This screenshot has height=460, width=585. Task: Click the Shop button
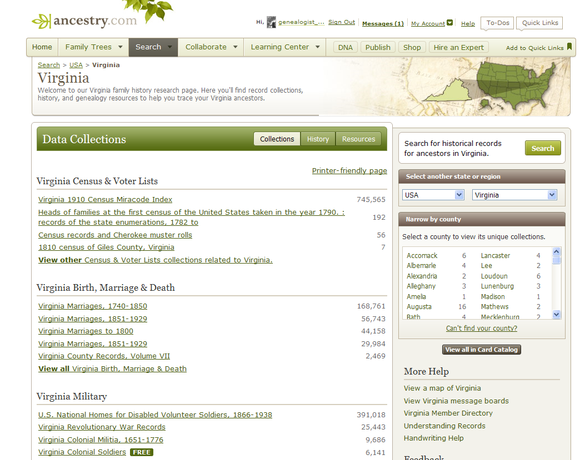coord(412,47)
